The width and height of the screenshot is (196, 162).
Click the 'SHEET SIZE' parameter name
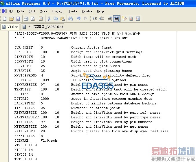(x=25, y=136)
